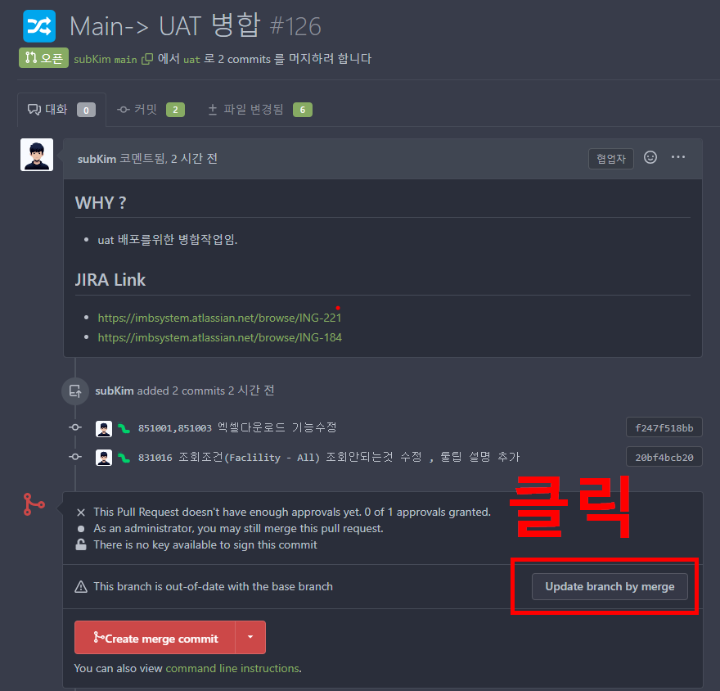Click the warning triangle icon for out-of-date branch
The width and height of the screenshot is (720, 691).
(x=81, y=587)
